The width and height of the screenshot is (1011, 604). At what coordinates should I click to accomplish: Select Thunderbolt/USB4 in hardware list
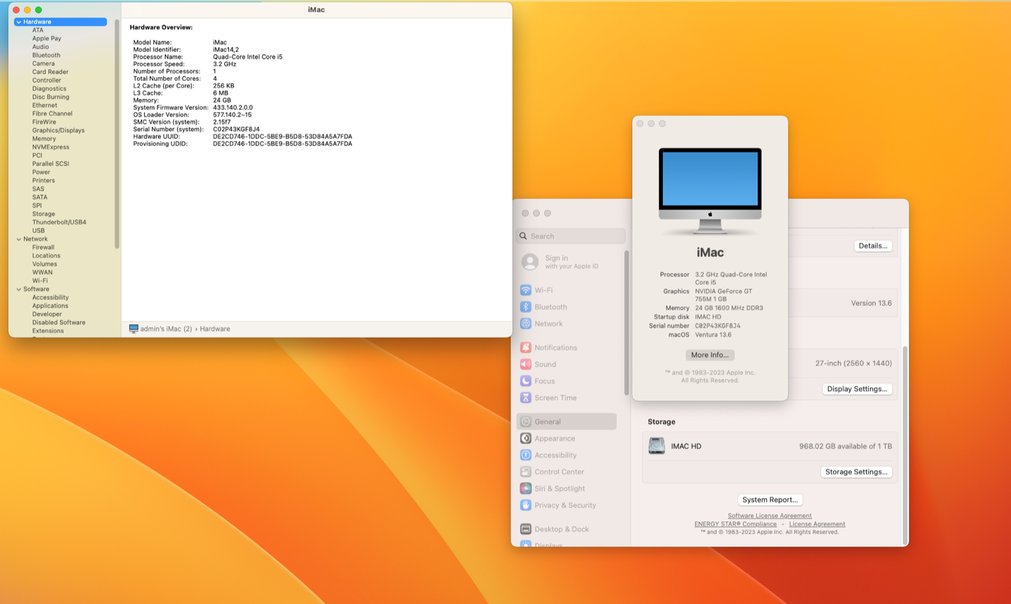click(x=59, y=222)
